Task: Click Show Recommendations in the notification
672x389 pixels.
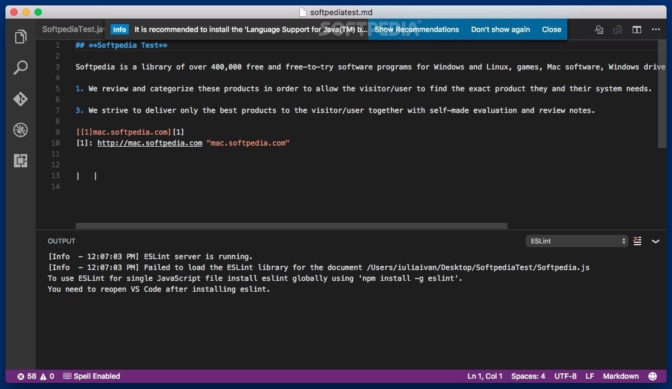Action: (x=417, y=30)
